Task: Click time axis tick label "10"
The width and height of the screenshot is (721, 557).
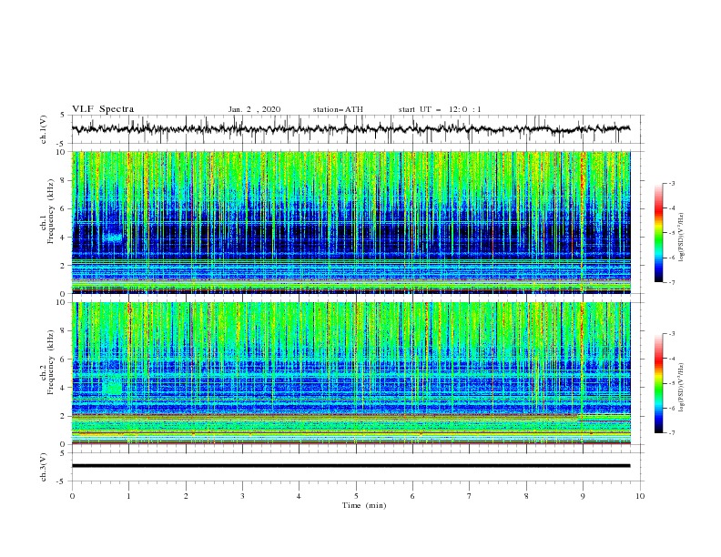Action: 640,496
